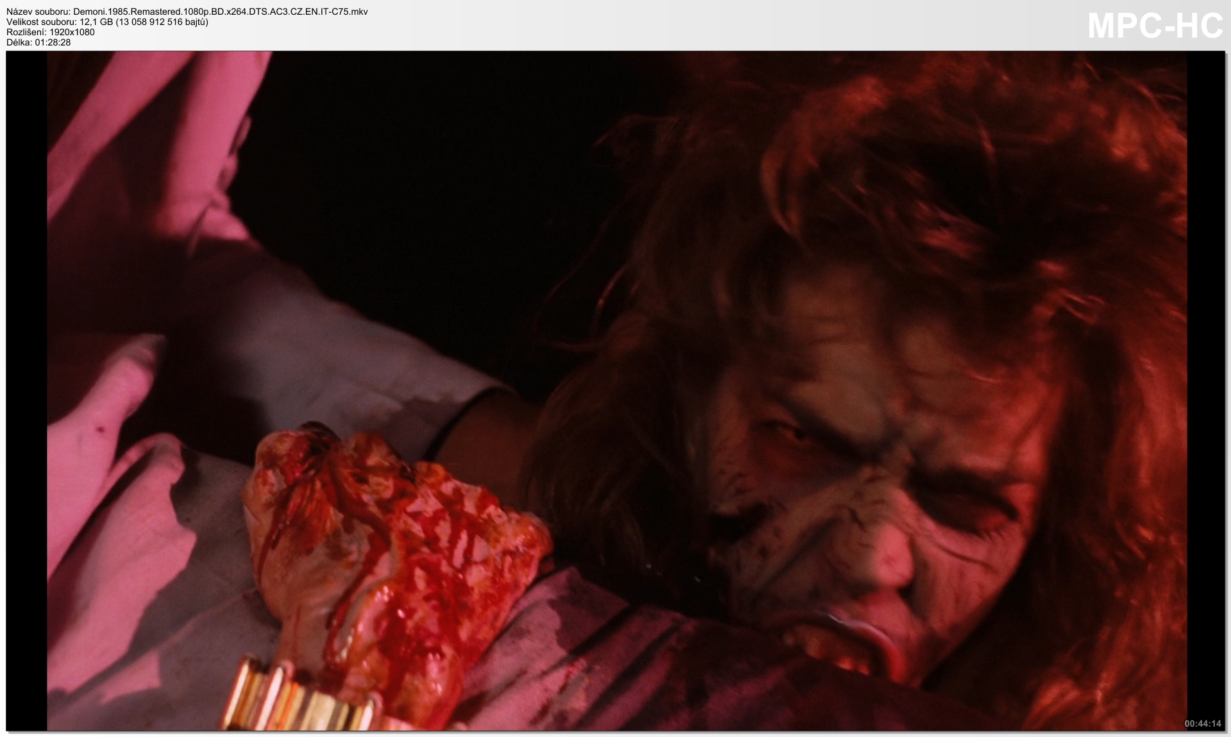
Task: Click the 01:28:28 duration value
Action: [53, 42]
